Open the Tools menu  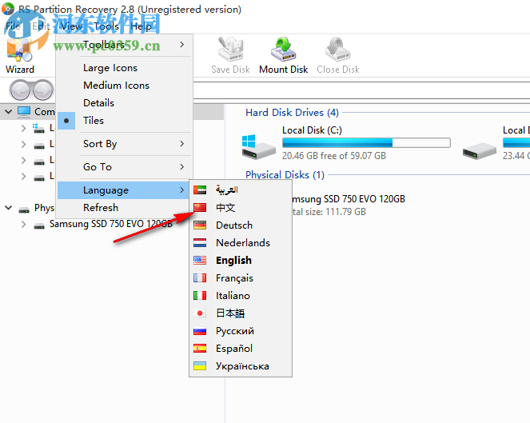tap(106, 26)
